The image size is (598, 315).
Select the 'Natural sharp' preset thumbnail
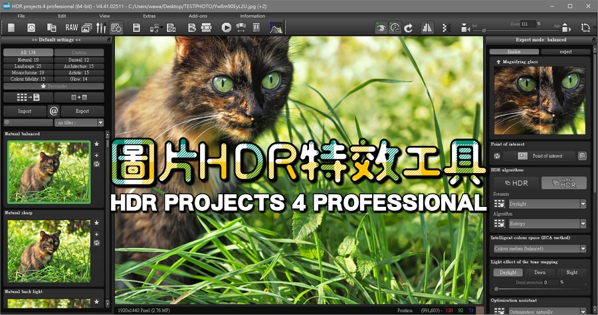(49, 251)
